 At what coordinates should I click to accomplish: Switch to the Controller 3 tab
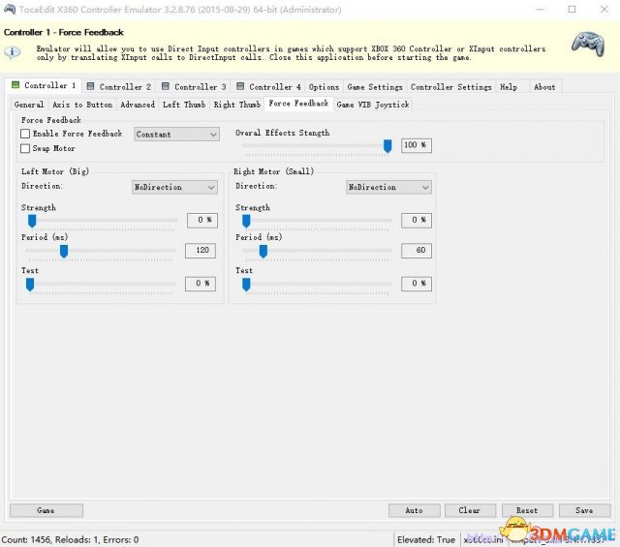[x=195, y=86]
